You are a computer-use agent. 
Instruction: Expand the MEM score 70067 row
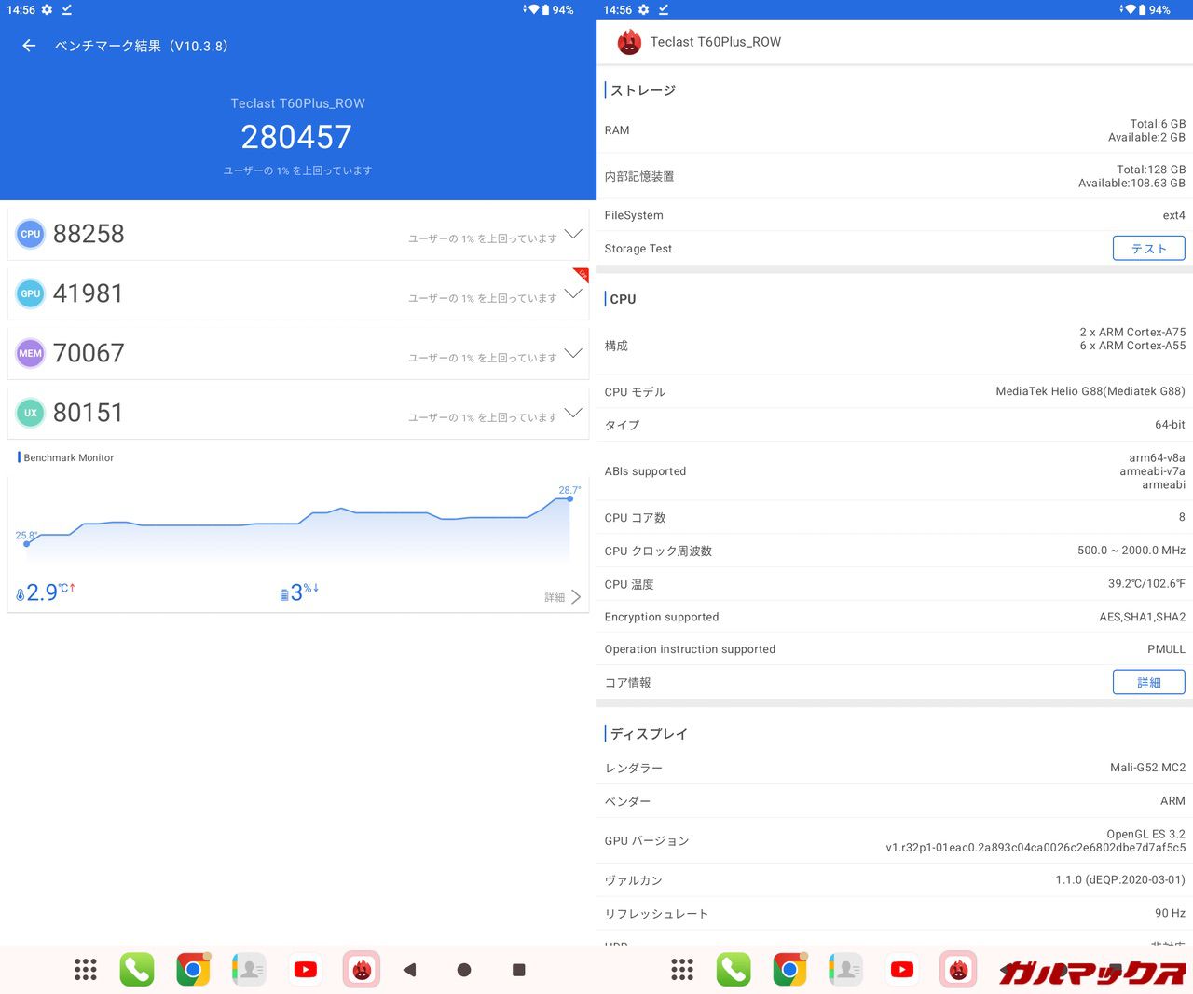pos(573,353)
